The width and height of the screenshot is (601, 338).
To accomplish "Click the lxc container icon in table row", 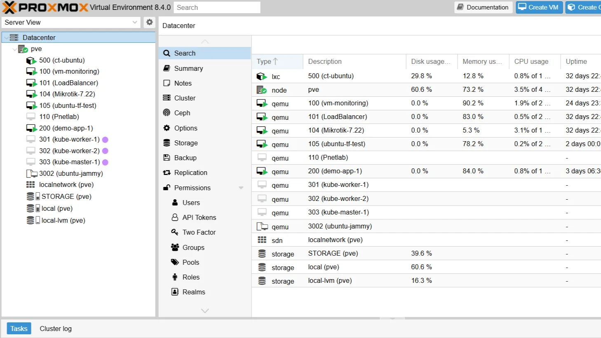I will (x=262, y=76).
